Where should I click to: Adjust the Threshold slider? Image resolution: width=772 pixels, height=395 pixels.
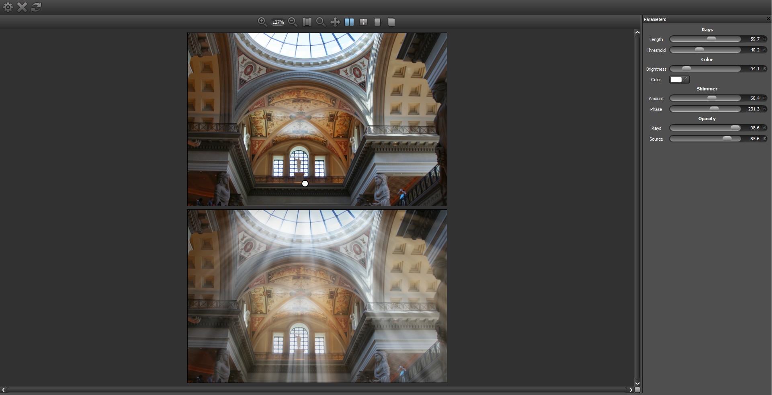[705, 50]
